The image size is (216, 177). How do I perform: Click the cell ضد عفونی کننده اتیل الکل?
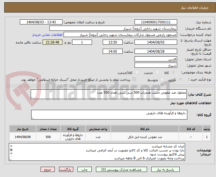pyautogui.click(x=145, y=137)
